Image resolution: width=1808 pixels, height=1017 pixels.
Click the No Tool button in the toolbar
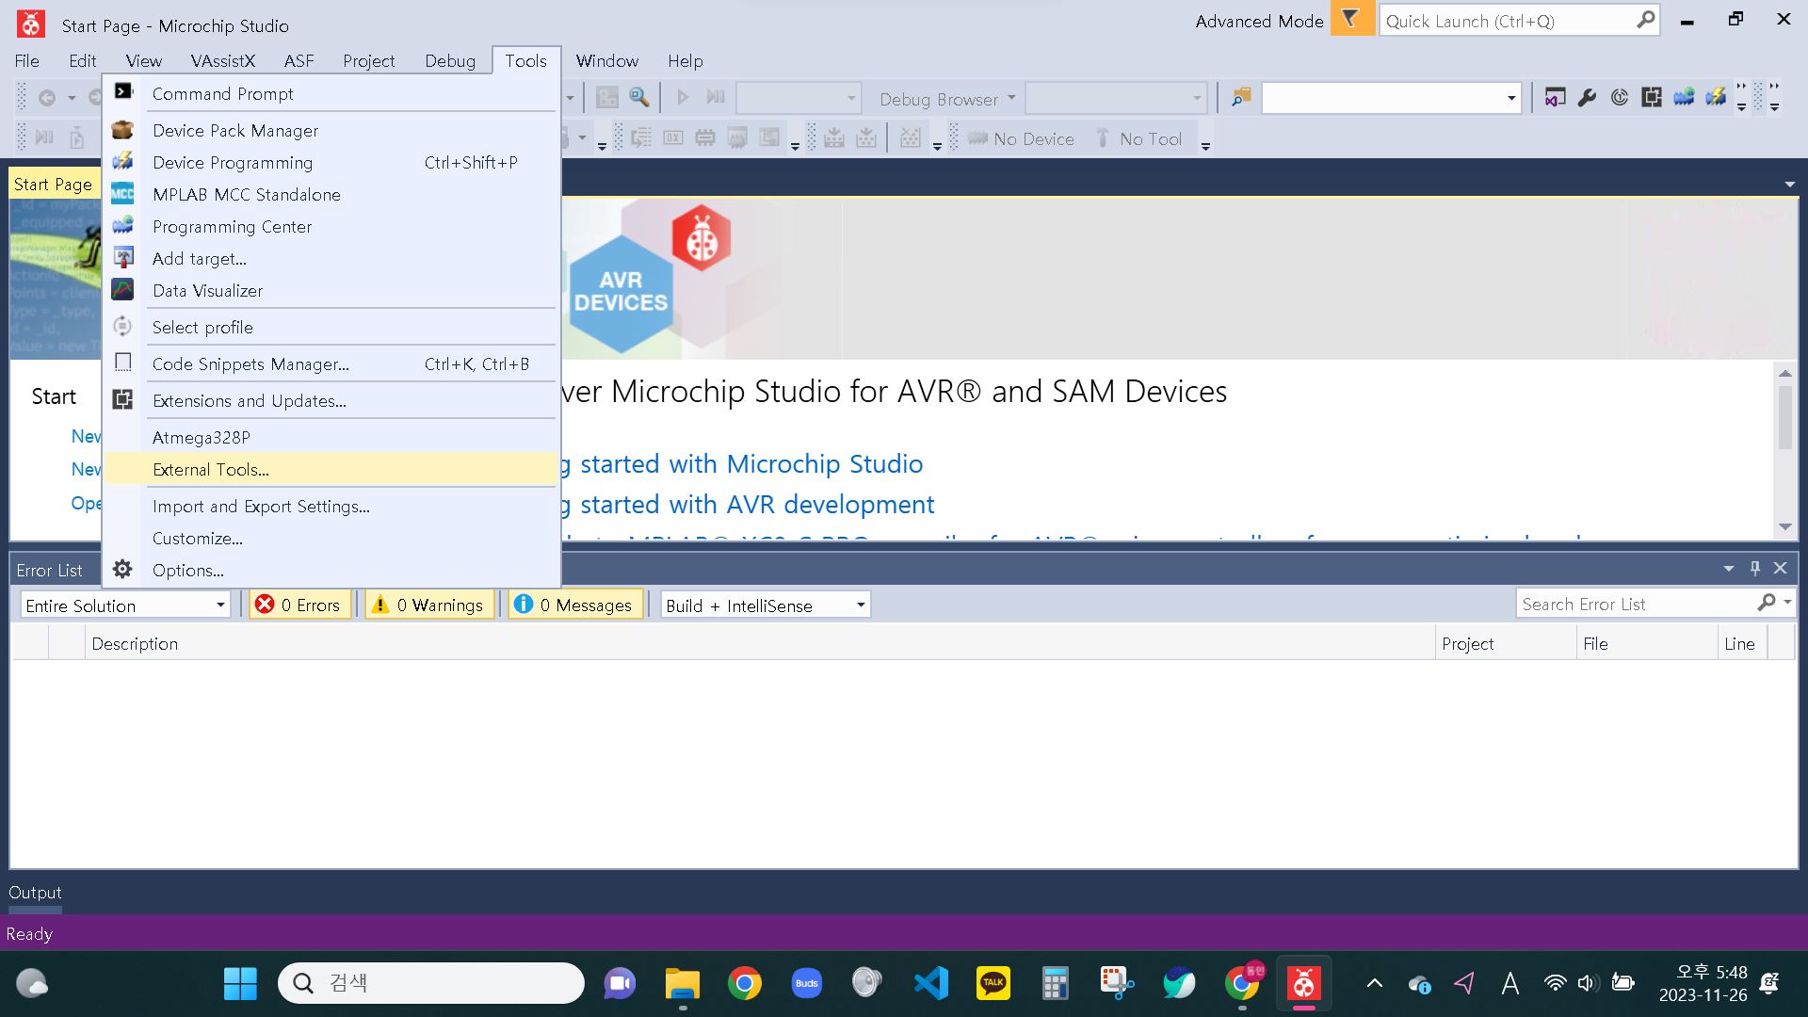(x=1139, y=139)
